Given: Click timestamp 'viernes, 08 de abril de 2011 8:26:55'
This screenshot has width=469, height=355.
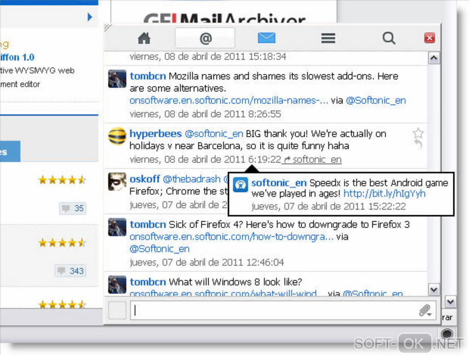Looking at the screenshot, I should pos(205,114).
